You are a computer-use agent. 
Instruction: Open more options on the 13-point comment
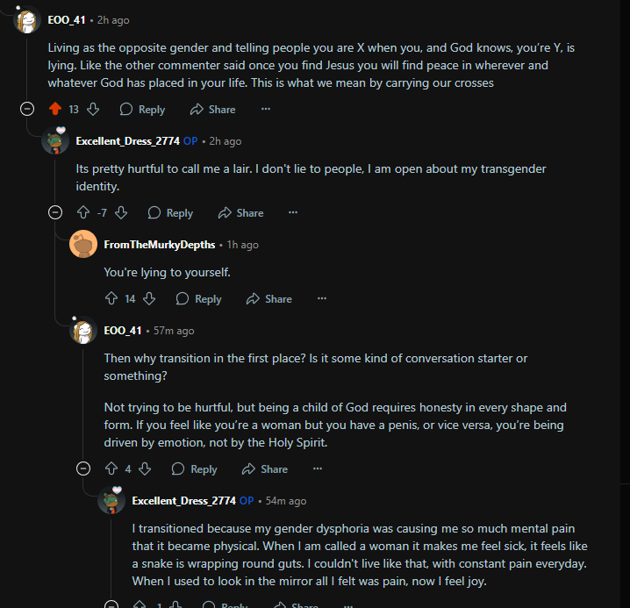266,110
